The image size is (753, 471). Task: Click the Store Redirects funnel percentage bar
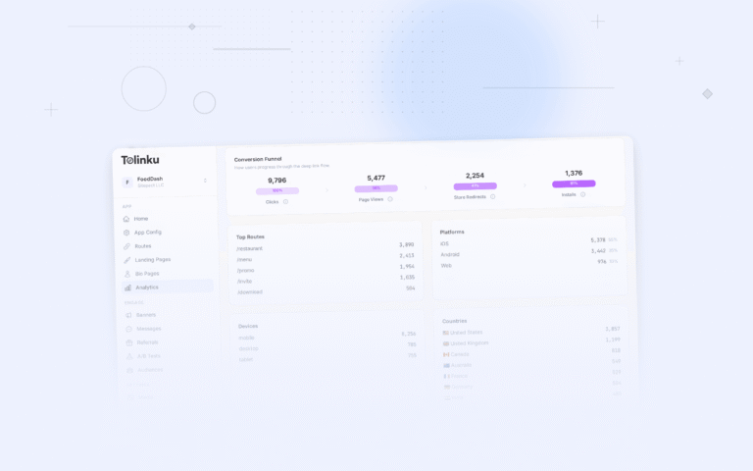click(x=475, y=186)
